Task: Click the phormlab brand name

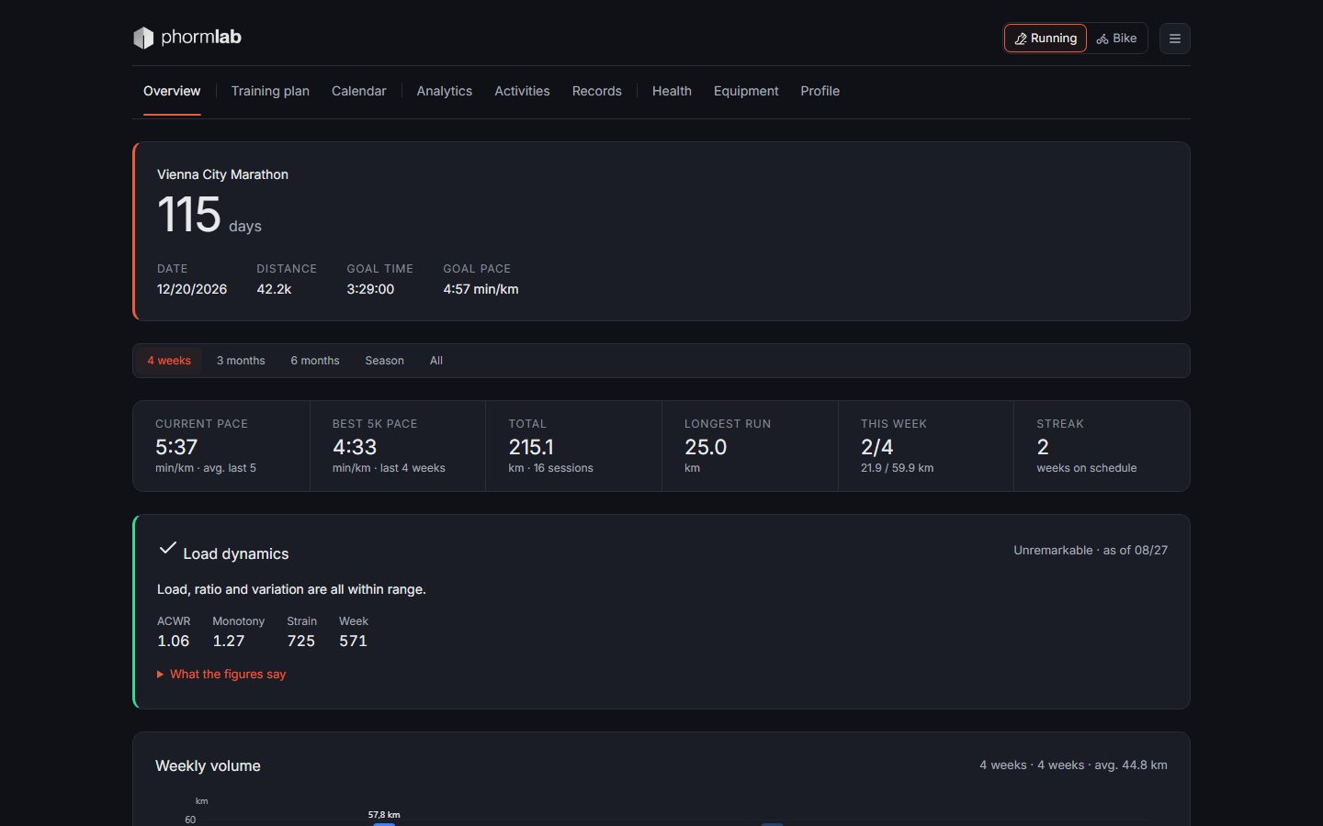Action: click(201, 37)
